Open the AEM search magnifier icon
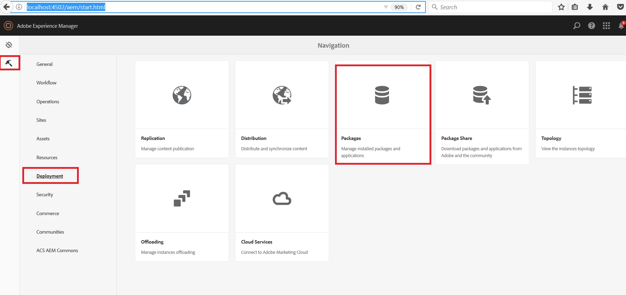The height and width of the screenshot is (295, 626). coord(577,26)
